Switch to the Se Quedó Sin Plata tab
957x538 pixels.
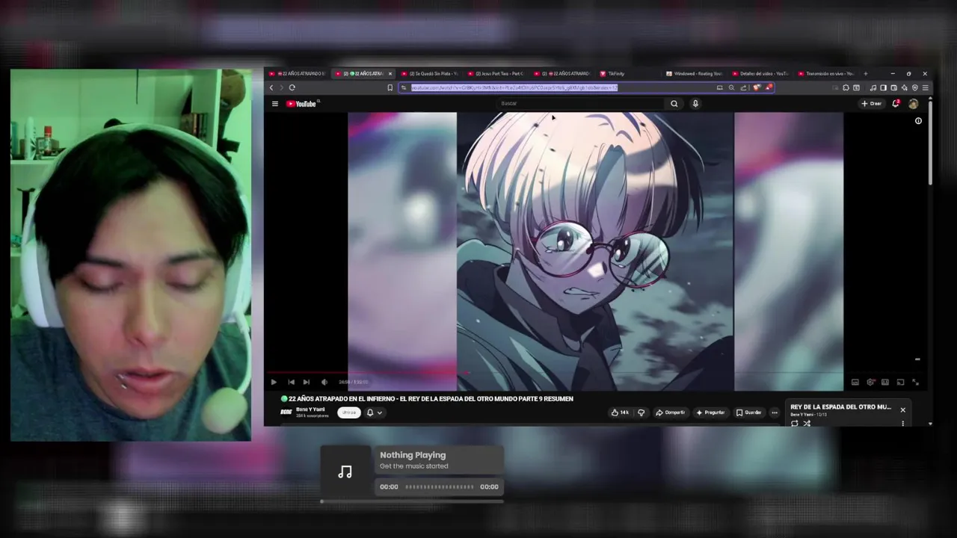[429, 73]
